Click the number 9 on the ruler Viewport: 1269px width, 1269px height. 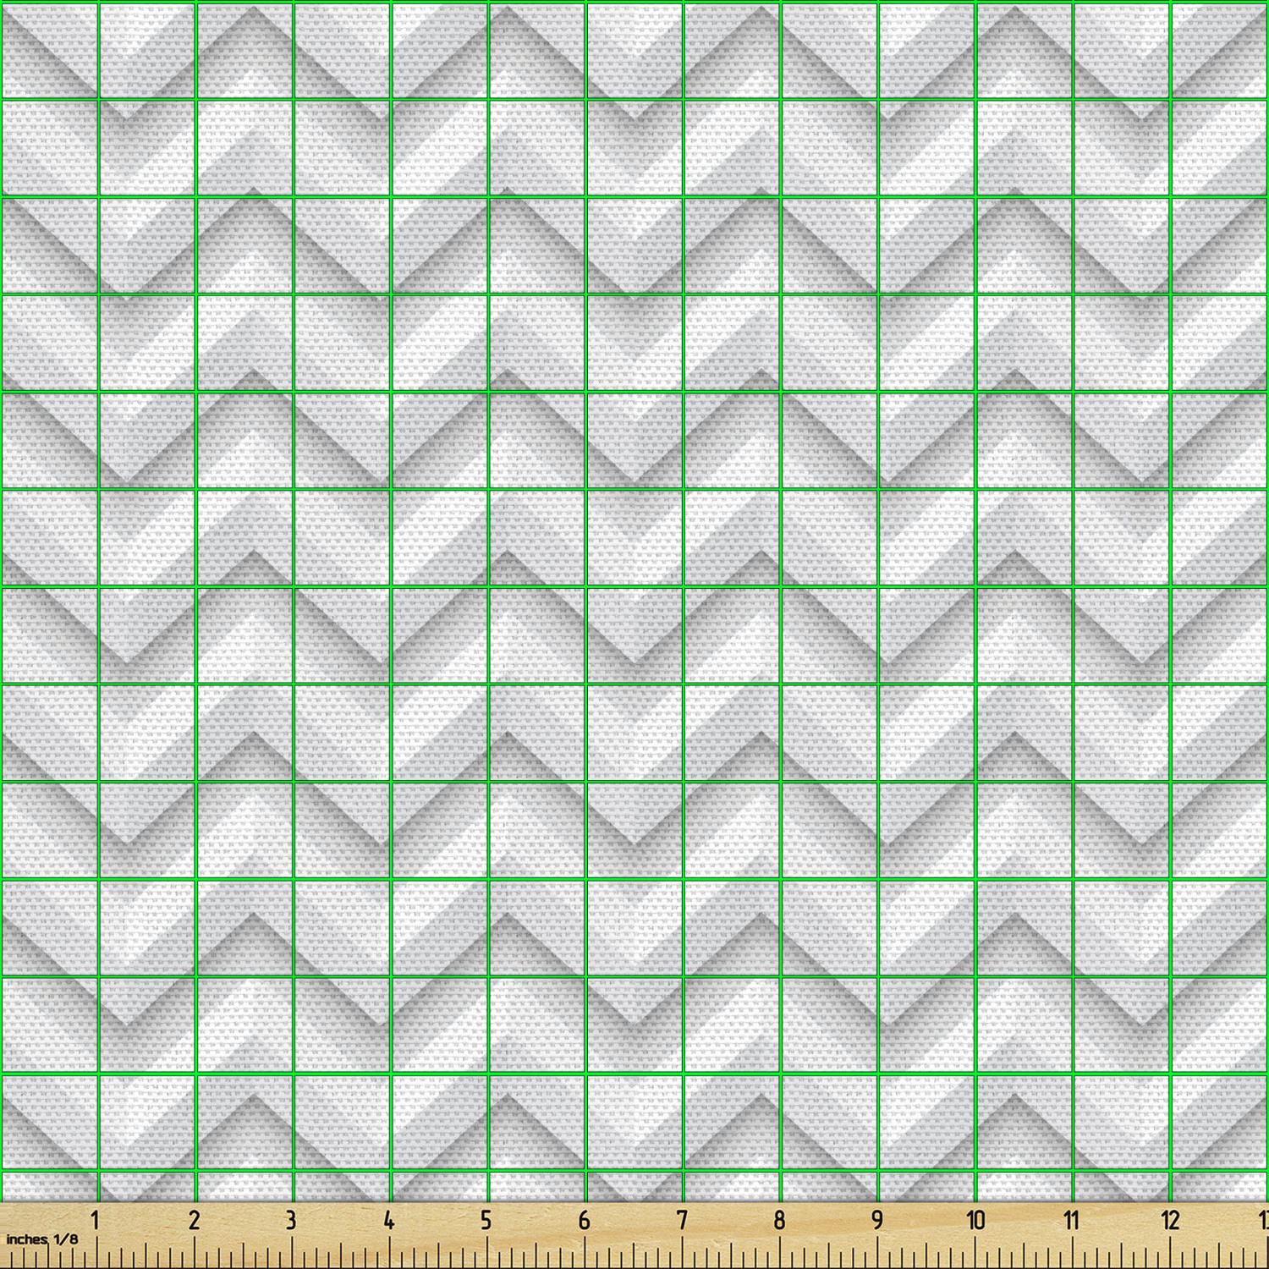point(877,1220)
